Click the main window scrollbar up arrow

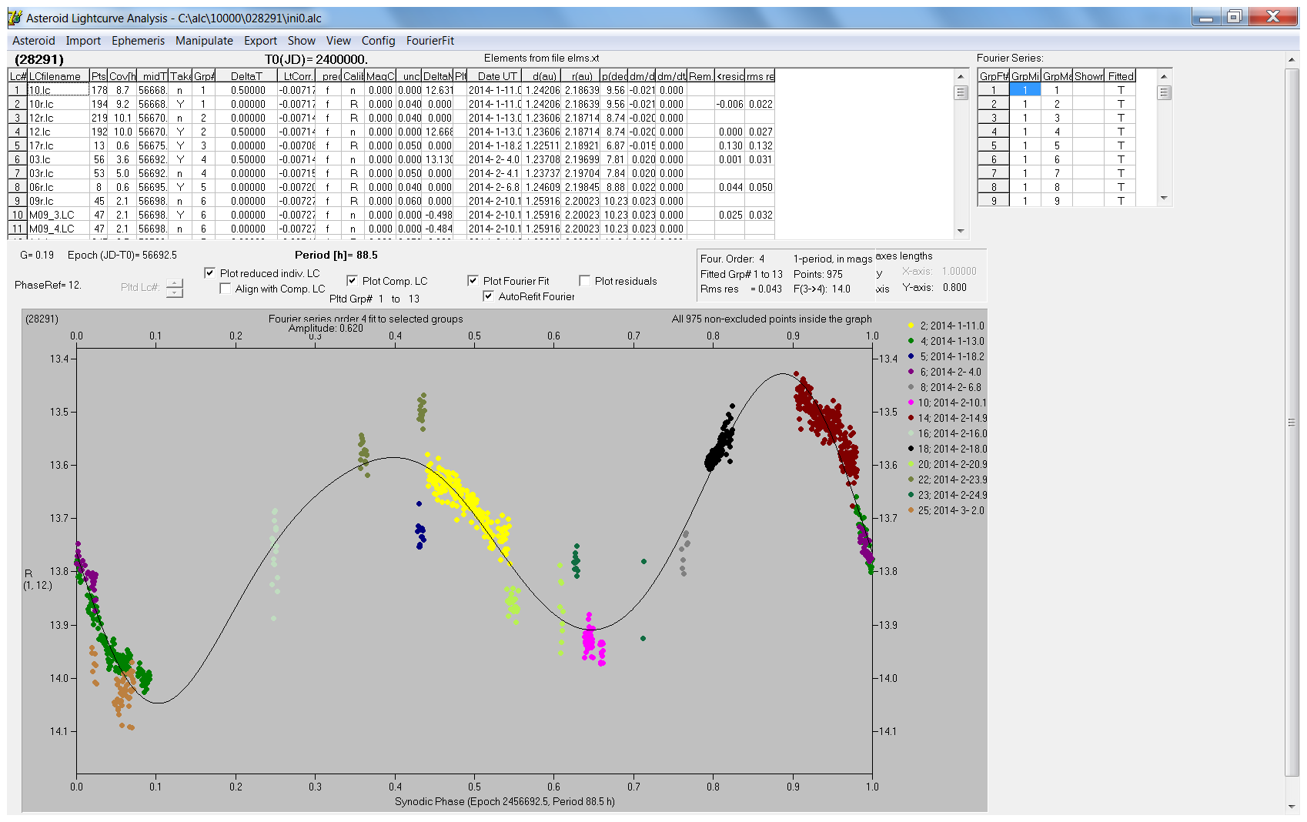[1291, 59]
